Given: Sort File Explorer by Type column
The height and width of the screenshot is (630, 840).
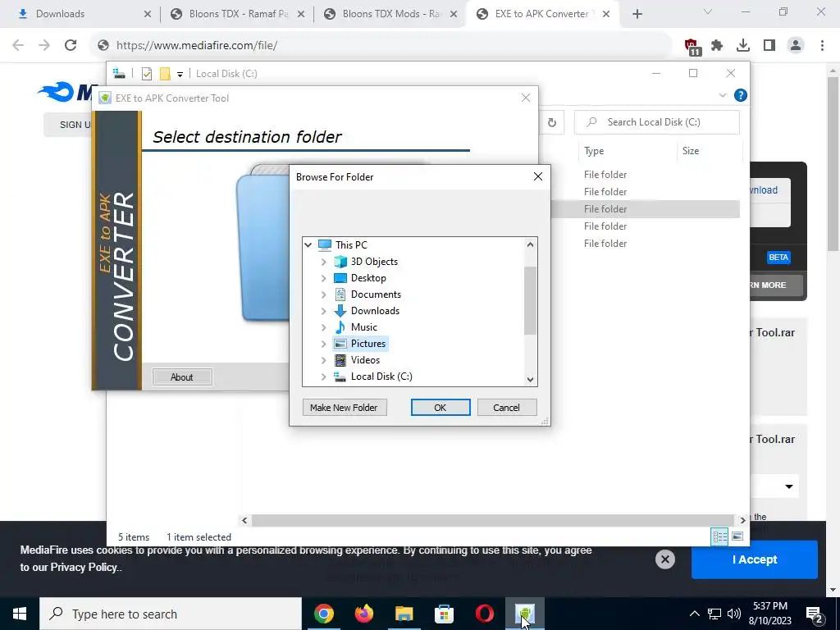Looking at the screenshot, I should coord(594,151).
